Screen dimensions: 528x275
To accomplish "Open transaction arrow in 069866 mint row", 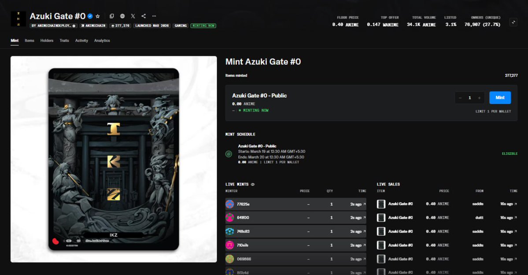I will (x=364, y=259).
